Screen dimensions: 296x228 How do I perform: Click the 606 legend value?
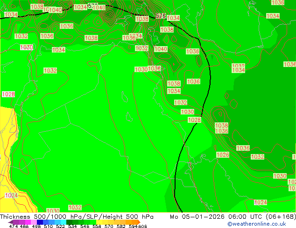point(142,226)
